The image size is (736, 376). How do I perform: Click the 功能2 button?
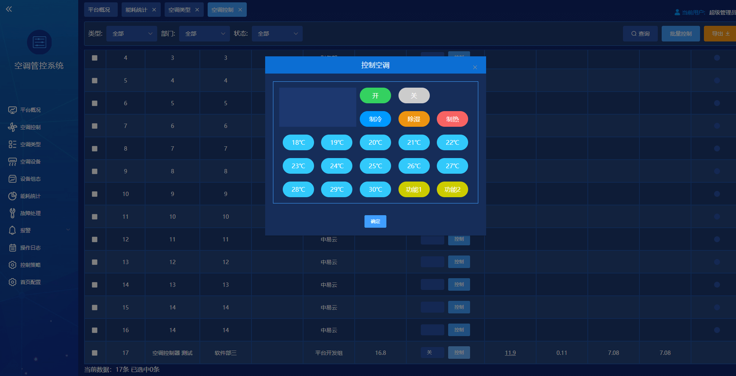[x=452, y=189]
